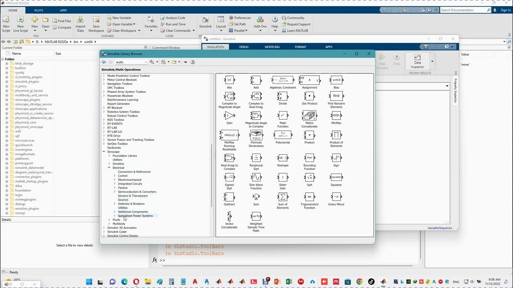Select the Sqrt block icon
This screenshot has width=513, height=288.
tap(309, 177)
